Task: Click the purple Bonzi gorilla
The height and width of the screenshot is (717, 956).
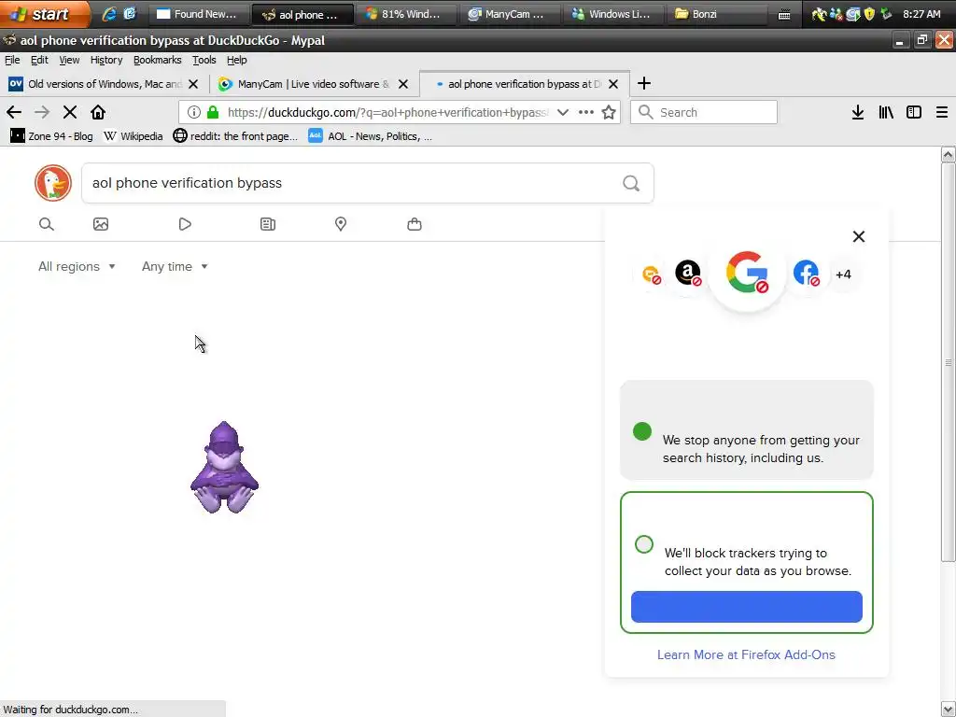Action: point(224,468)
